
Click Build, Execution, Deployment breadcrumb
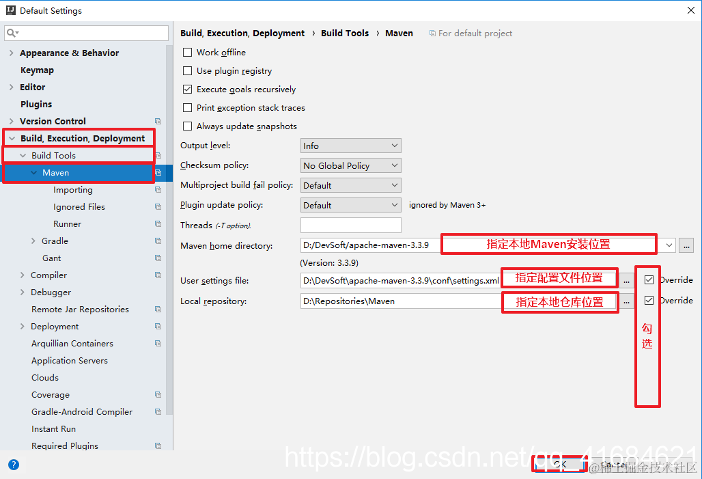(x=242, y=33)
